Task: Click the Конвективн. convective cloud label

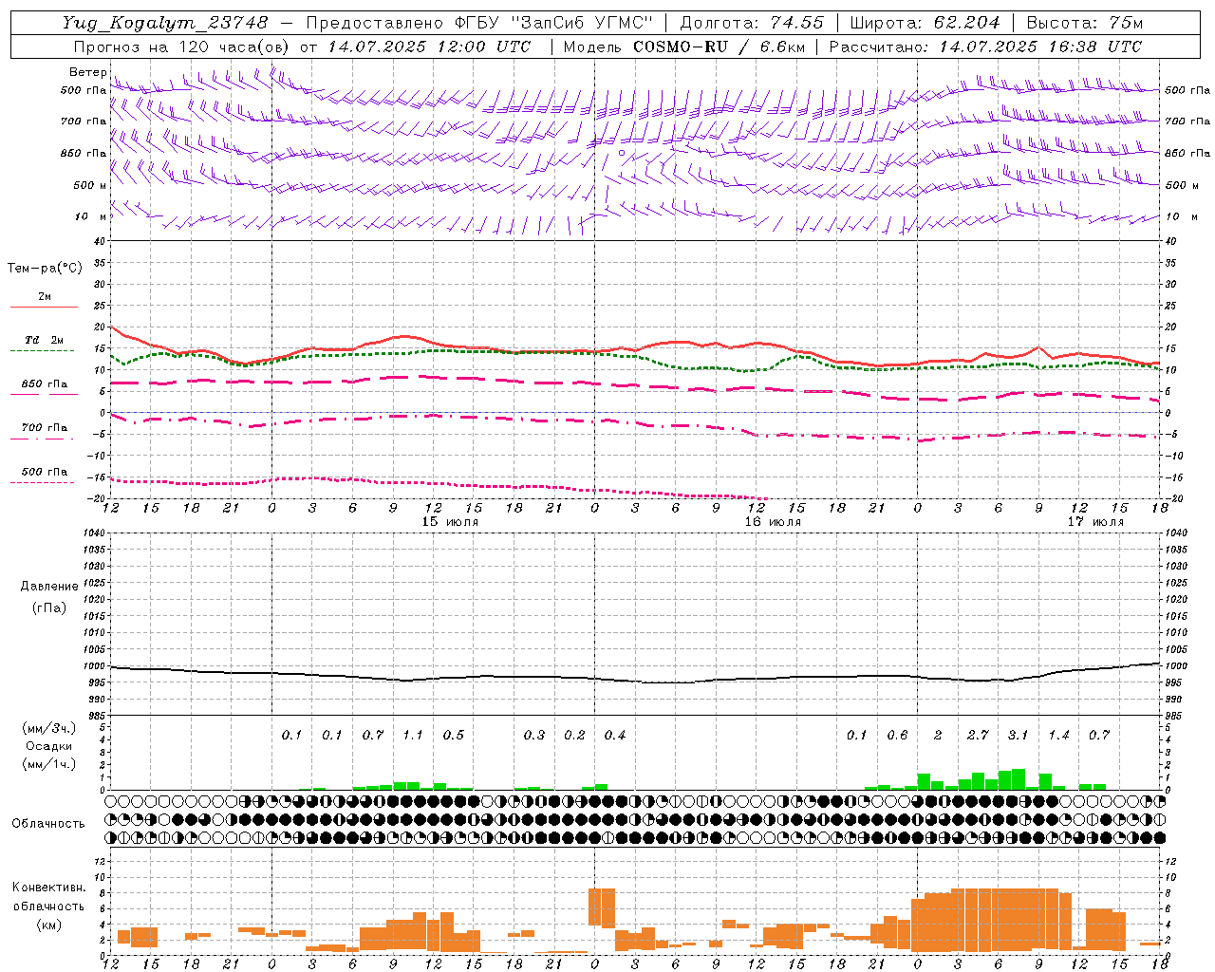Action: [48, 888]
